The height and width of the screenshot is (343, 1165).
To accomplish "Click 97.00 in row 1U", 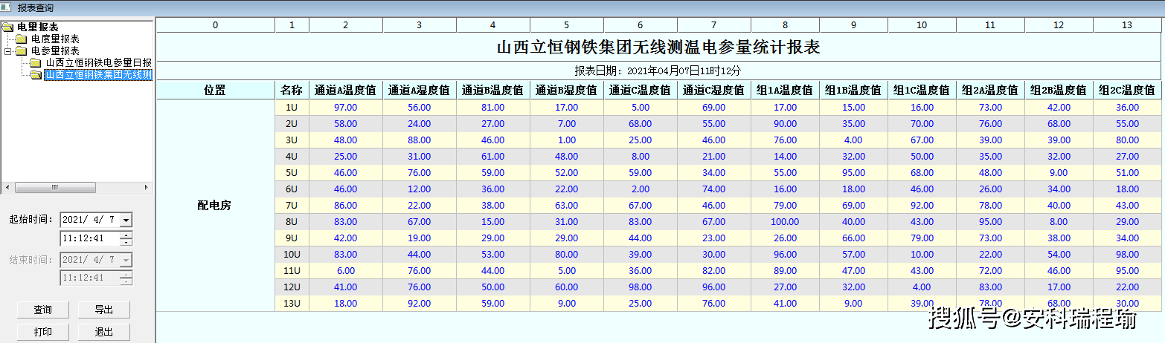I will click(x=346, y=108).
